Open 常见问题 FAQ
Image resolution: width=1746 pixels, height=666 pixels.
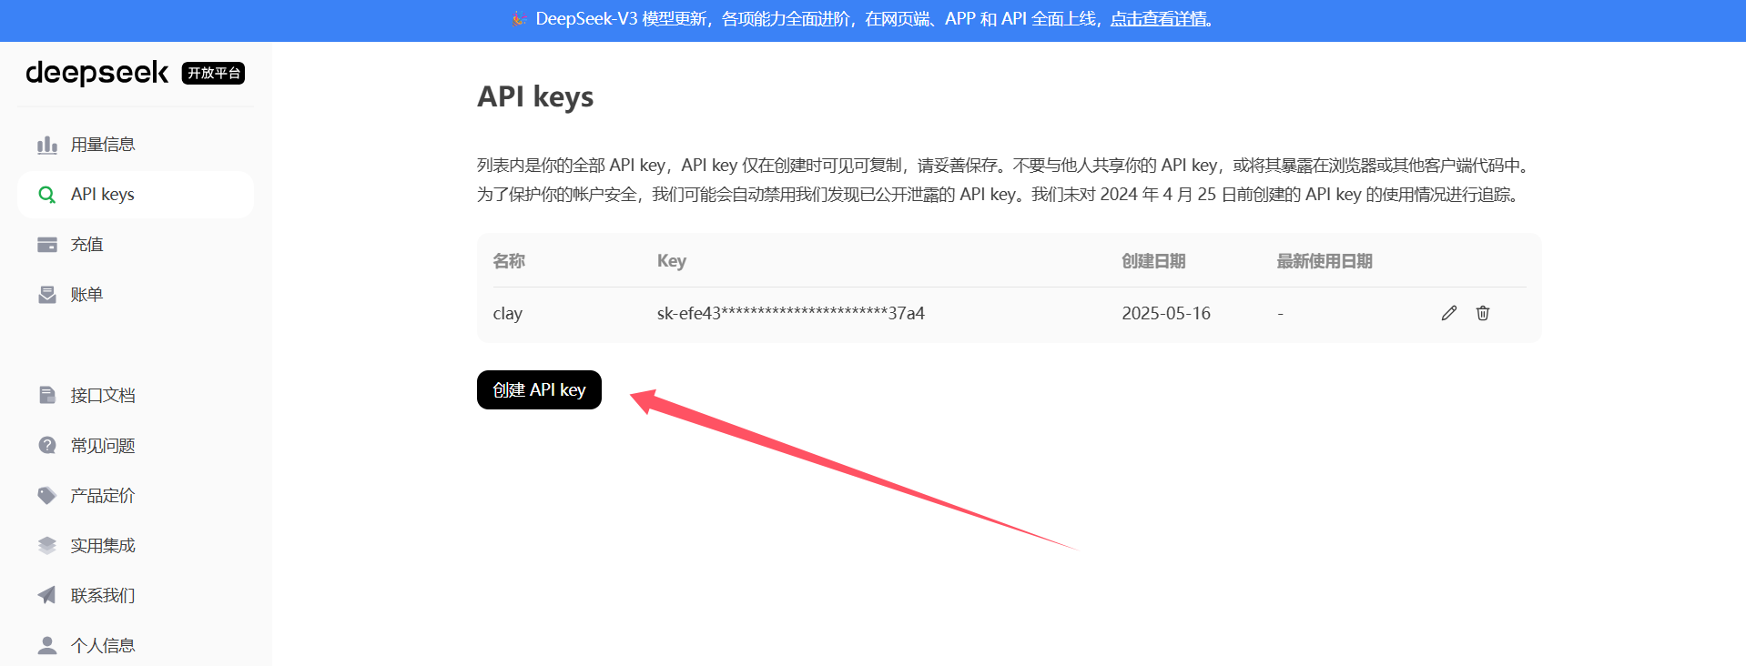[136, 445]
